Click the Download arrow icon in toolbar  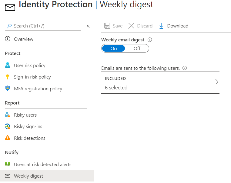click(x=161, y=26)
